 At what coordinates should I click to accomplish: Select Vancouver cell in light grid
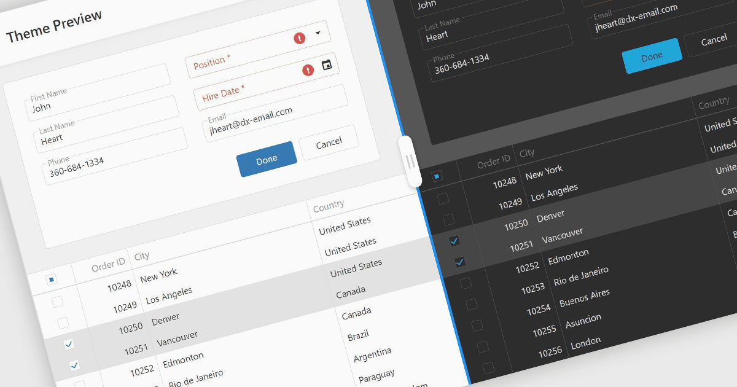point(177,338)
